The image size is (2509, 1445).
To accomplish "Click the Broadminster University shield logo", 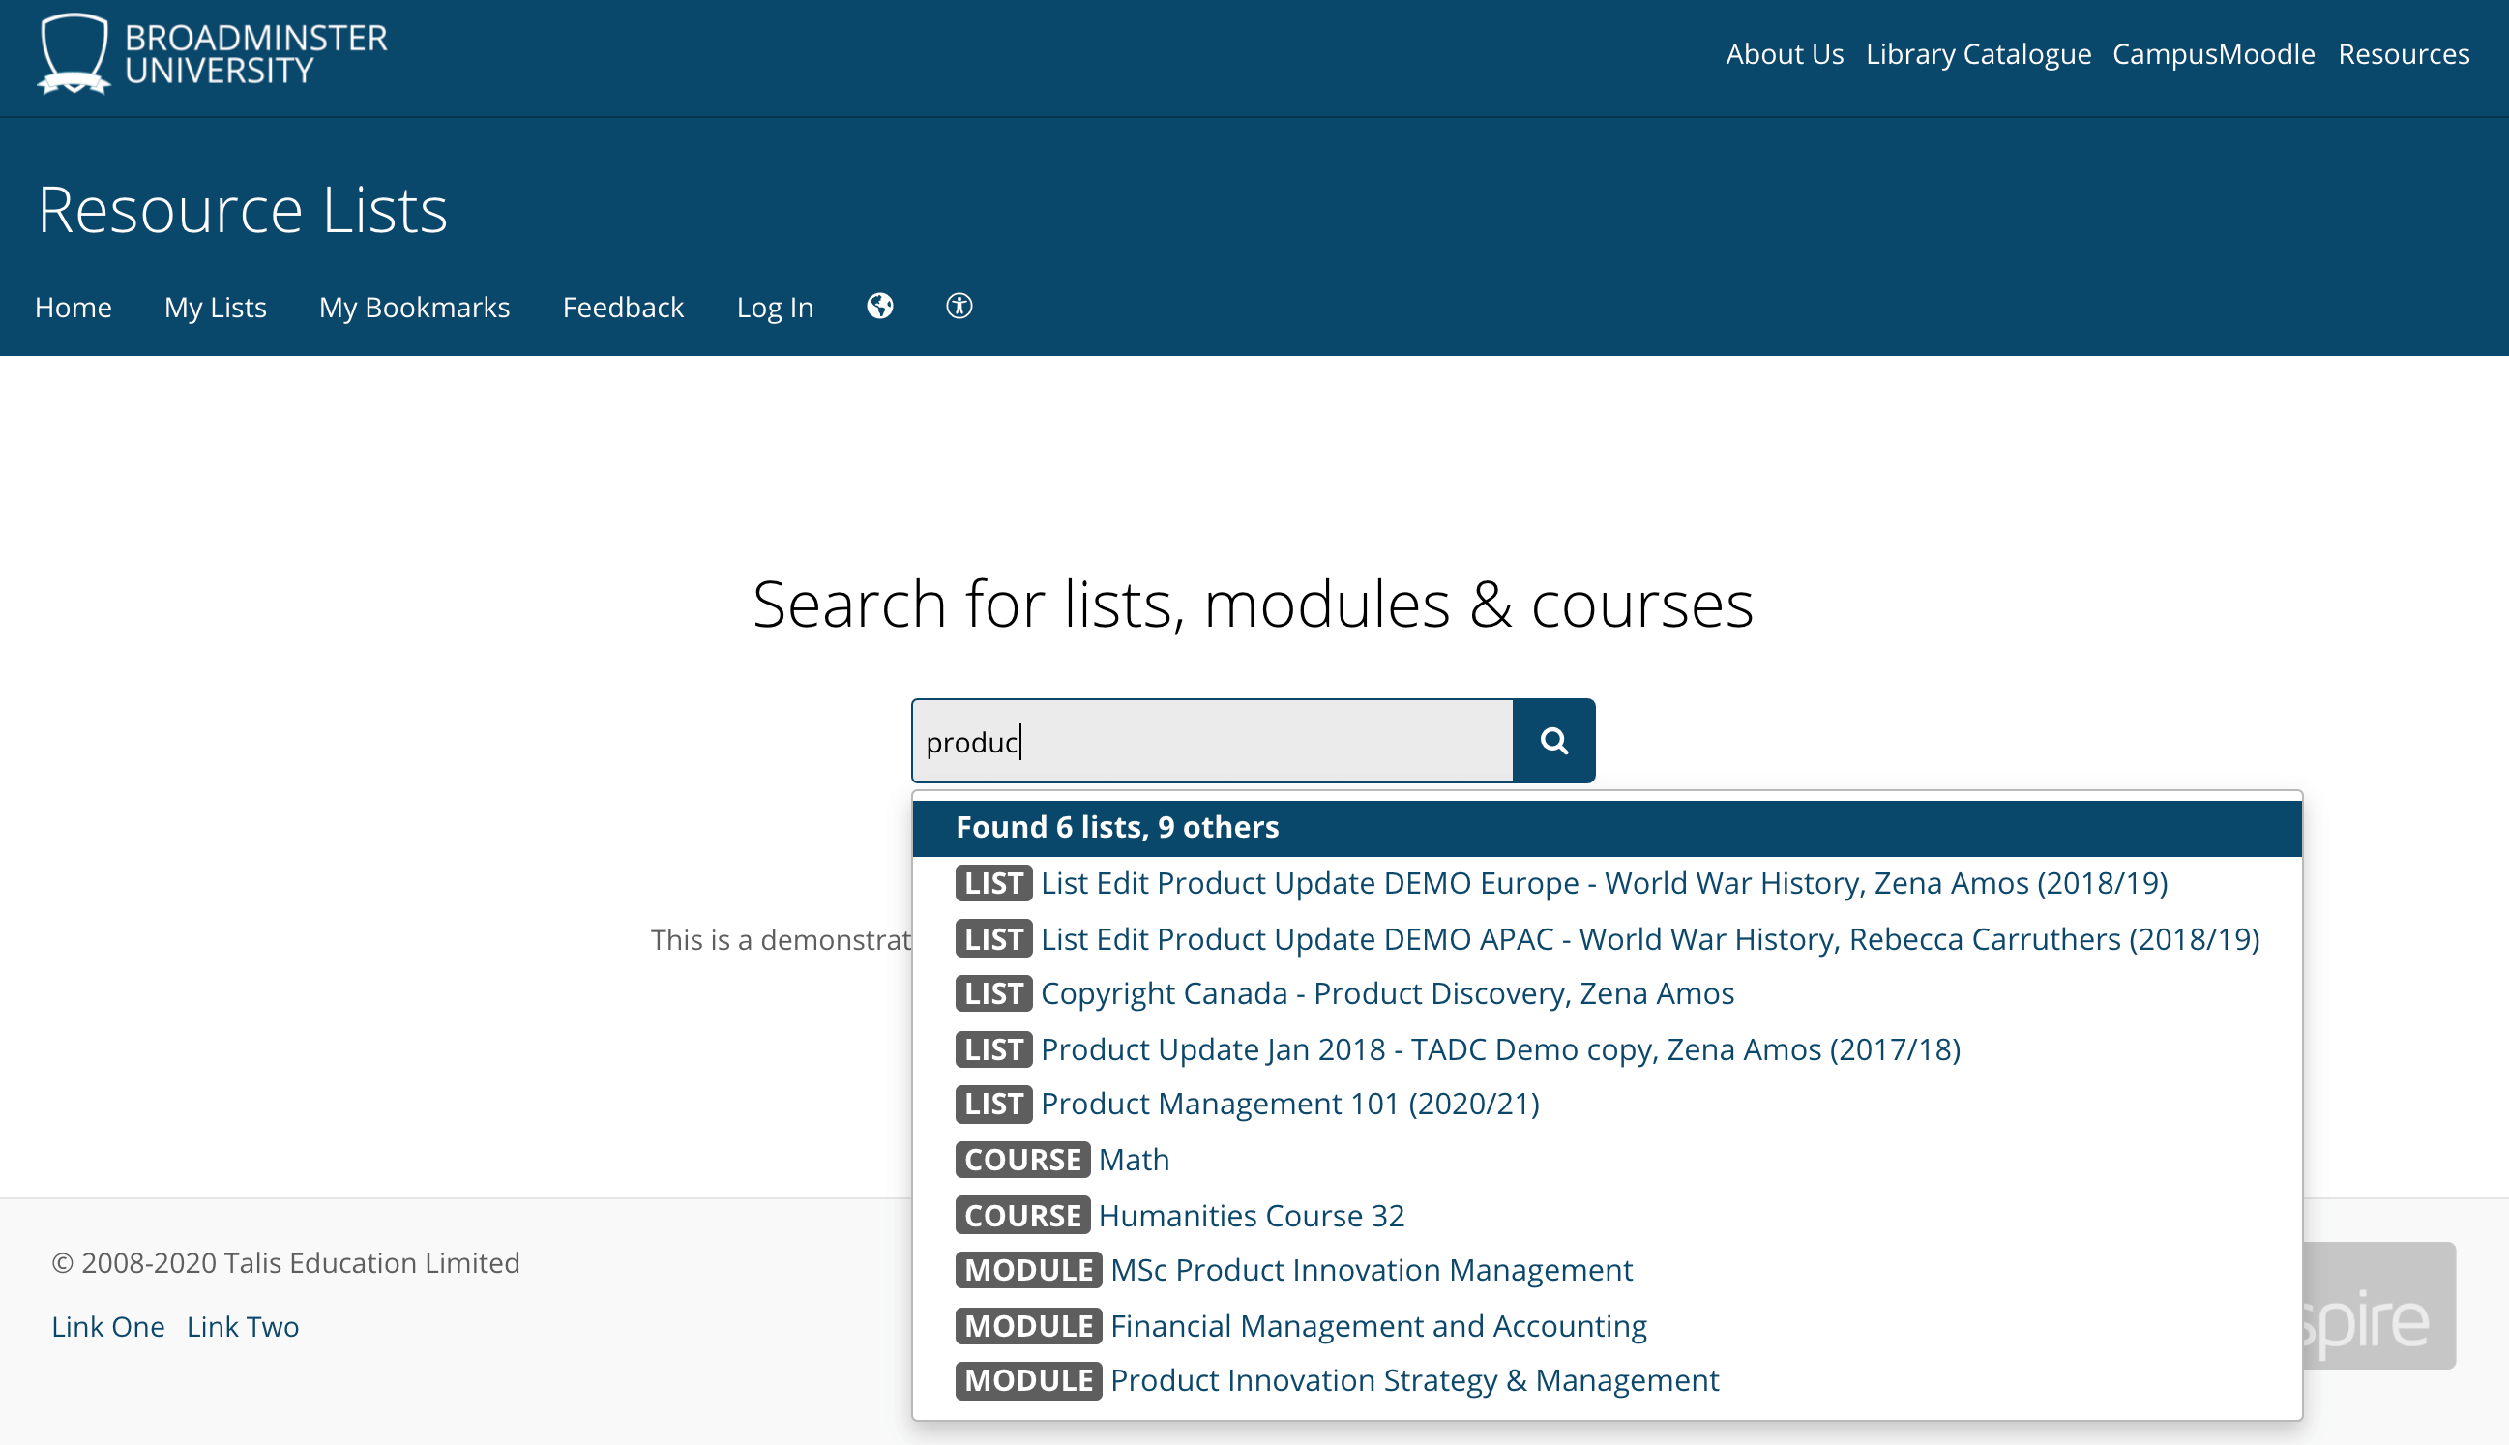I will click(x=74, y=53).
